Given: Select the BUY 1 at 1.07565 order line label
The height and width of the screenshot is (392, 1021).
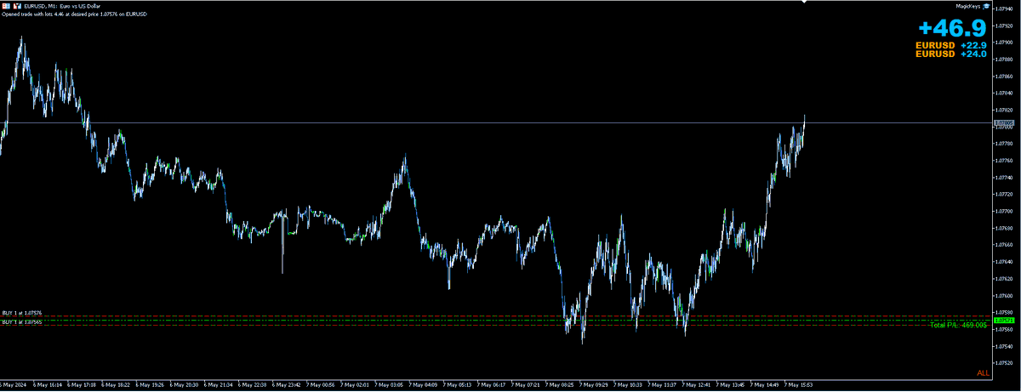Looking at the screenshot, I should [x=21, y=322].
